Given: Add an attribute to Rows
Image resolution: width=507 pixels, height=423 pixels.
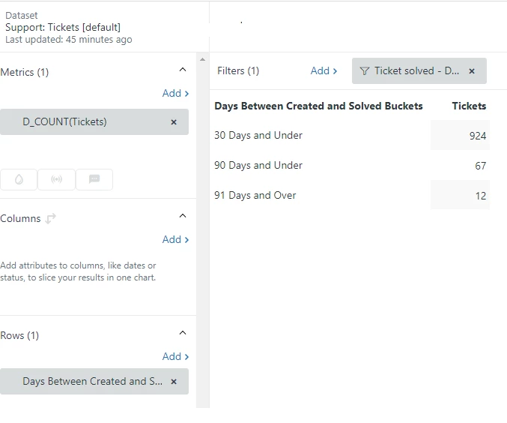Looking at the screenshot, I should pyautogui.click(x=175, y=356).
